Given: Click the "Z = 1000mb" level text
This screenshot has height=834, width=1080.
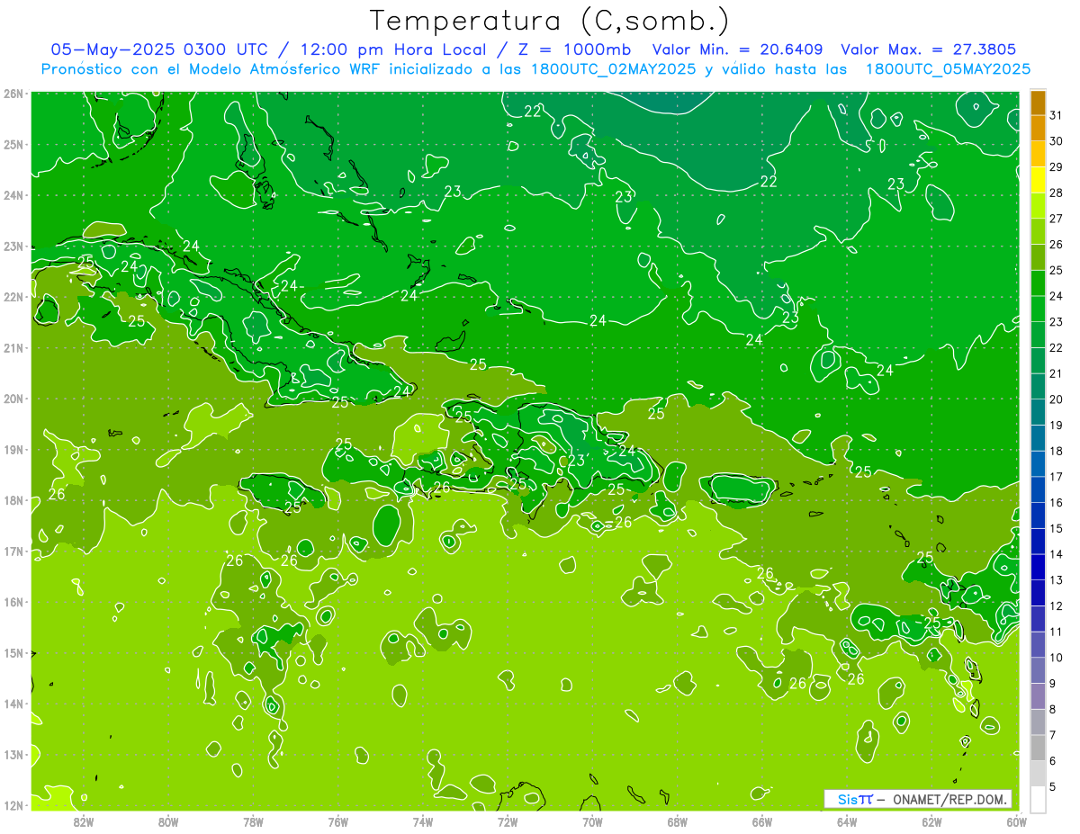Looking at the screenshot, I should coord(574,49).
